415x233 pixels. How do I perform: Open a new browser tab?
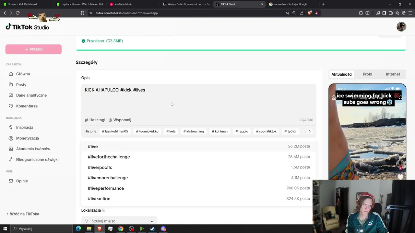pyautogui.click(x=323, y=4)
